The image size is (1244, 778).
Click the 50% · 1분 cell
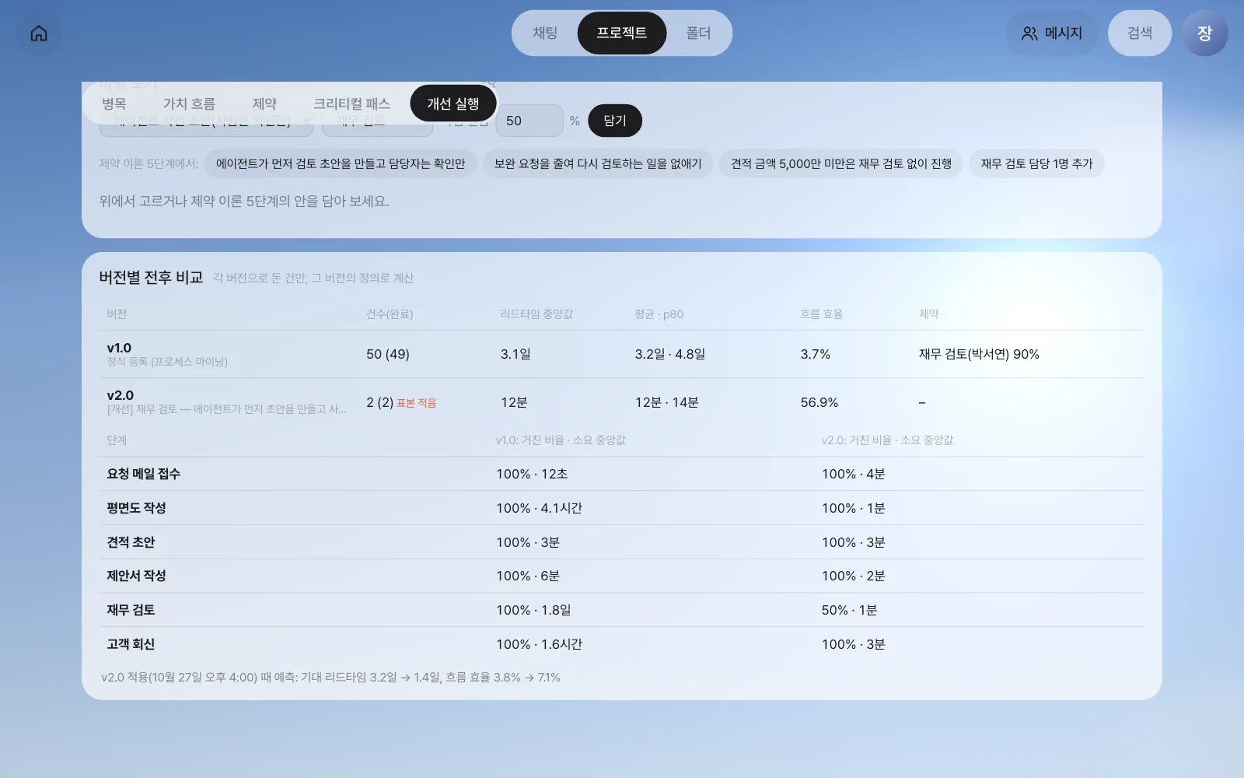850,610
